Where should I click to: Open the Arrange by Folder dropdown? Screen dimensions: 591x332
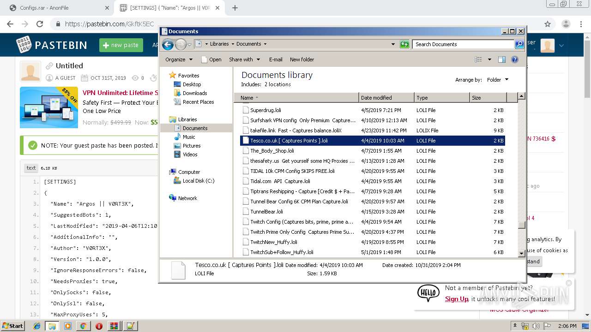pyautogui.click(x=498, y=80)
